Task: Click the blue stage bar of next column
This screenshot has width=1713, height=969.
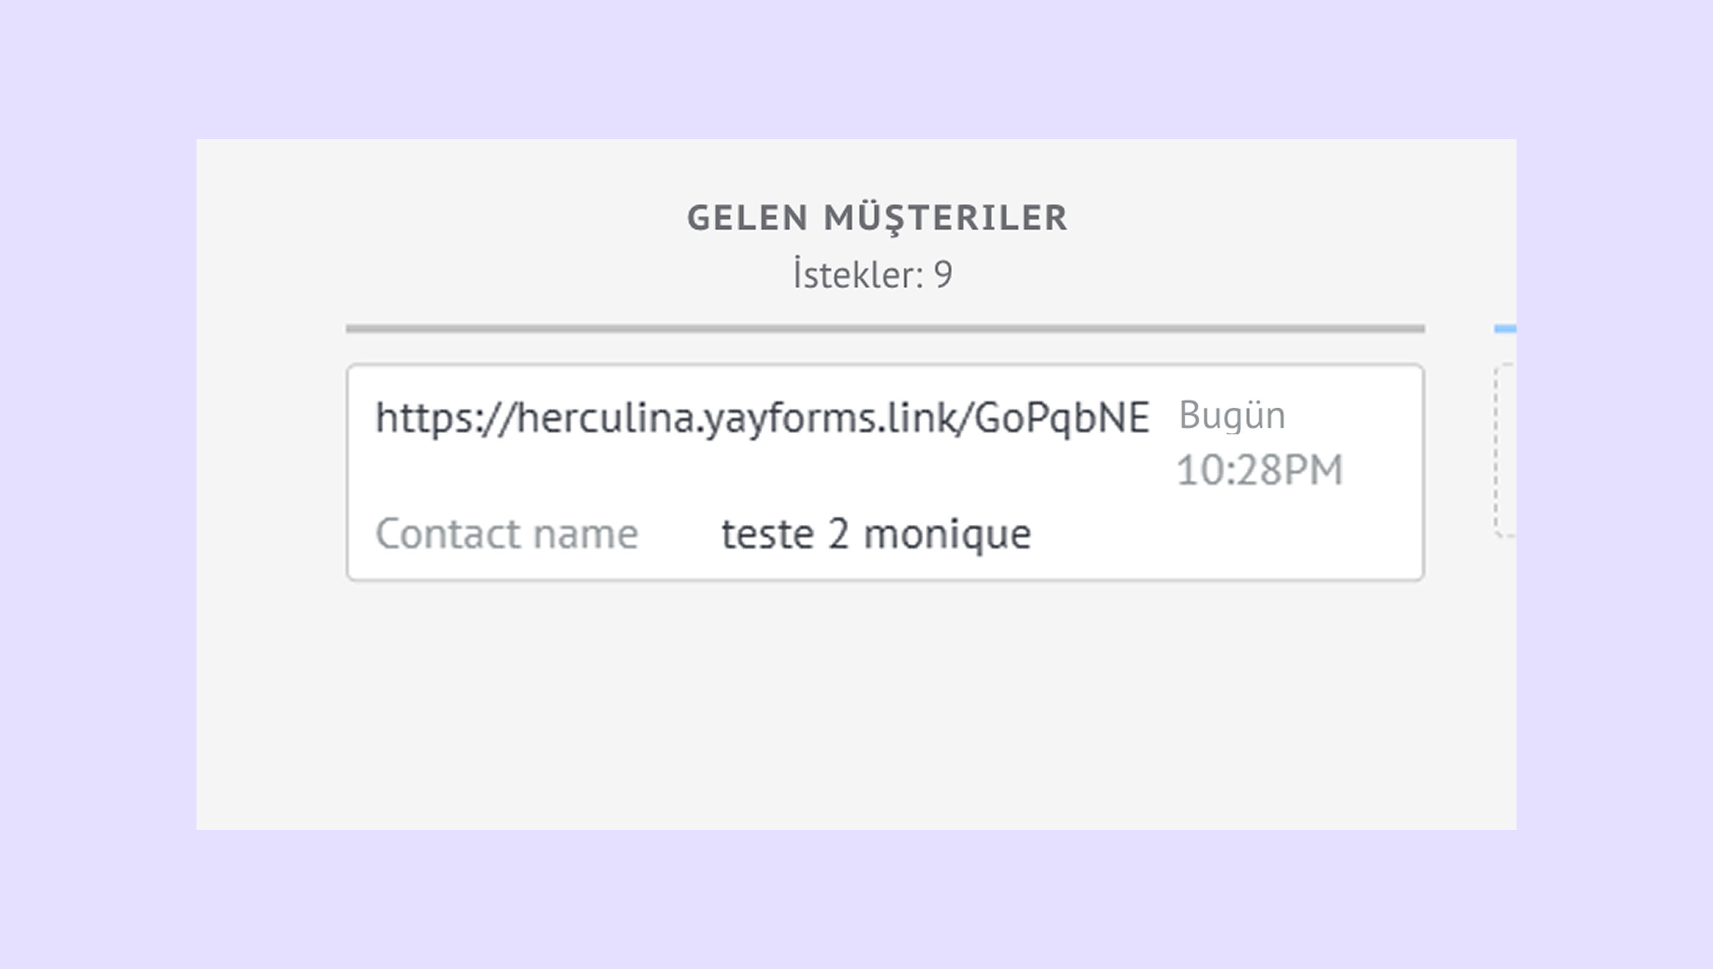Action: [x=1505, y=328]
